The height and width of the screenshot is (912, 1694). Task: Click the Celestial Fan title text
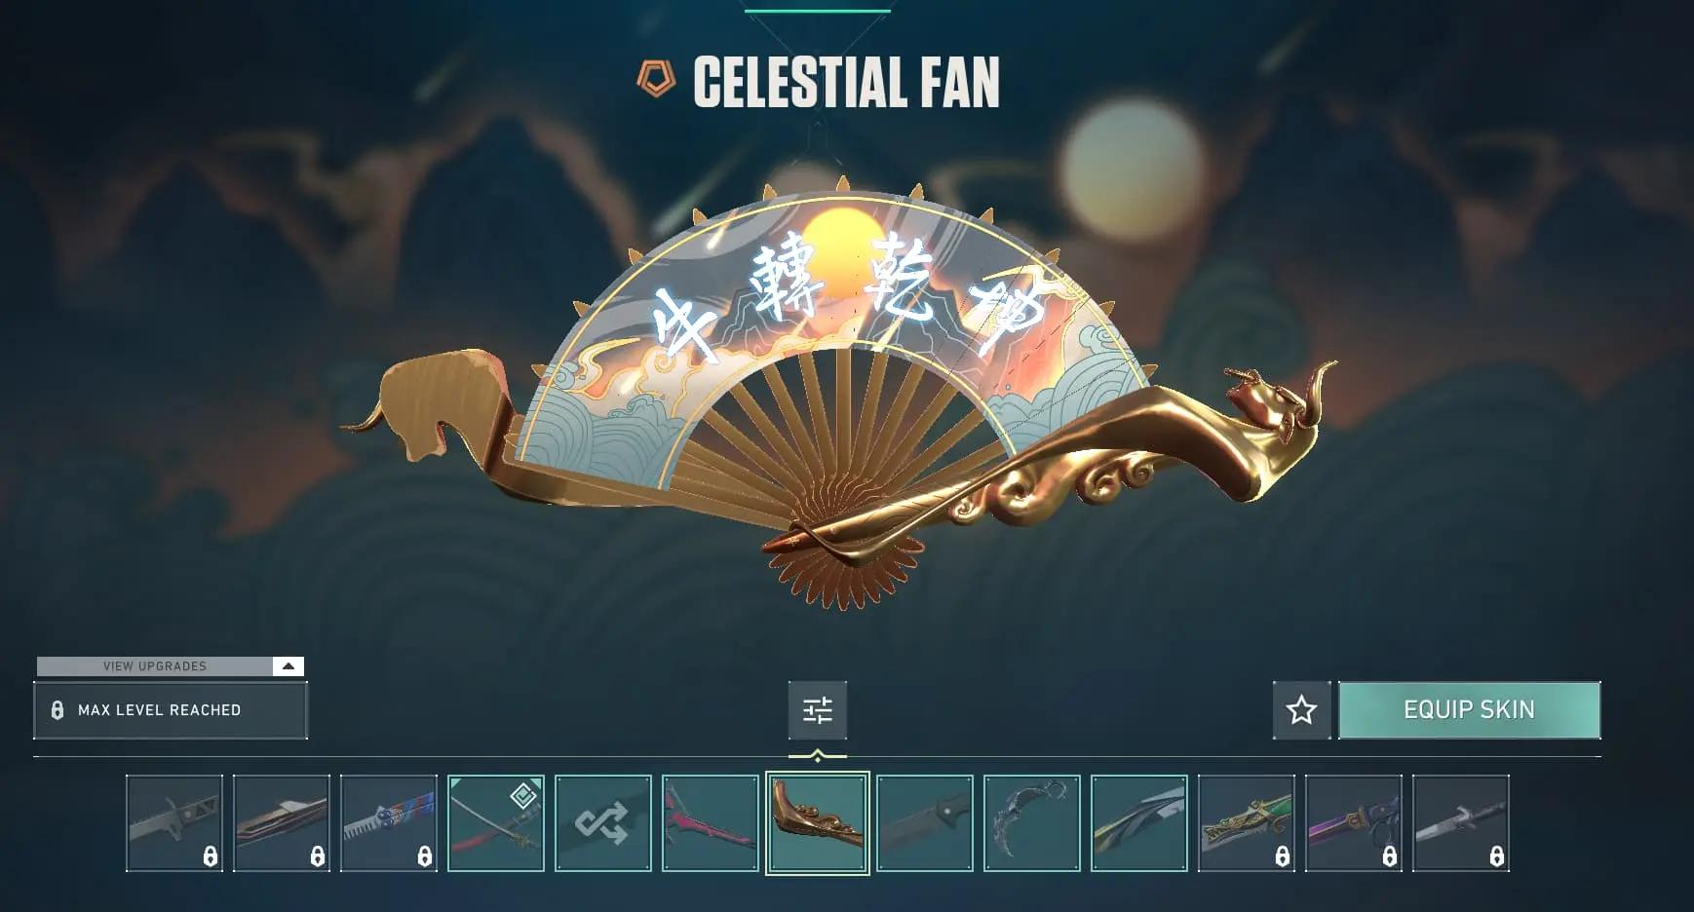point(846,82)
